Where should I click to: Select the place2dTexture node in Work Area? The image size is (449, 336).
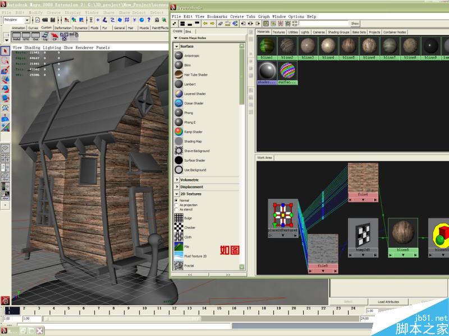(282, 214)
